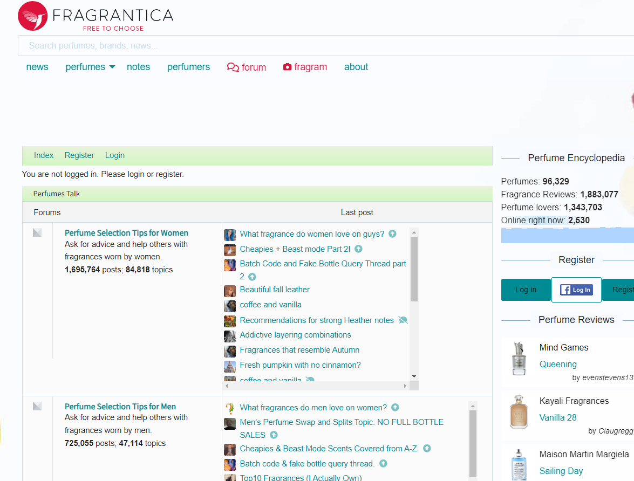Viewport: 634px width, 481px height.
Task: Open topic 'Fresh pumpkin with no cinnamon?'
Action: click(300, 365)
